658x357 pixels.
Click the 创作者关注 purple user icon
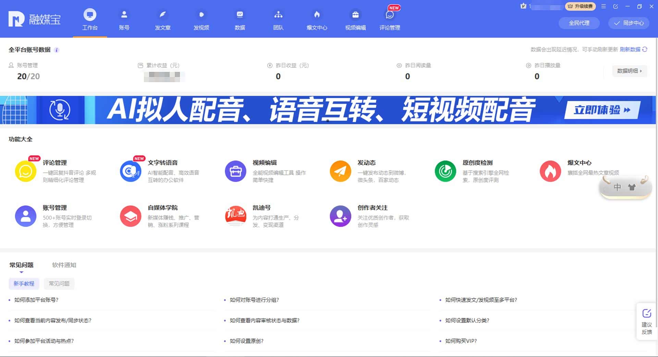340,216
